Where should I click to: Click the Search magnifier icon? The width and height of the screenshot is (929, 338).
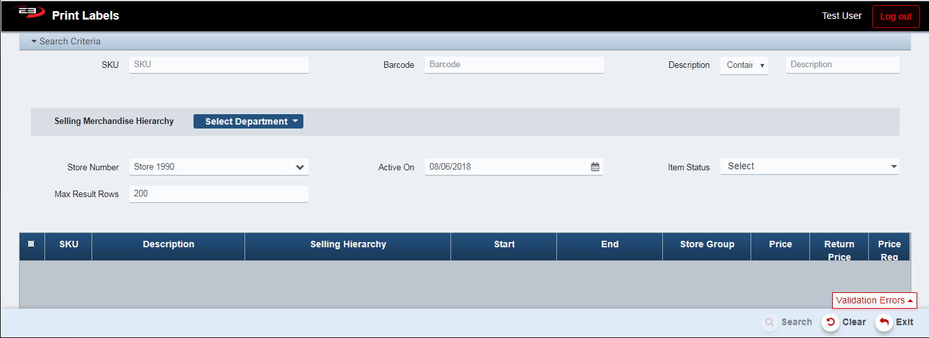click(x=769, y=322)
